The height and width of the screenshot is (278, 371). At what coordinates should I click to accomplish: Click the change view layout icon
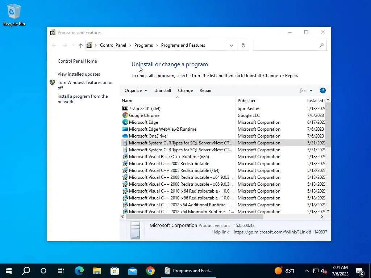point(303,90)
